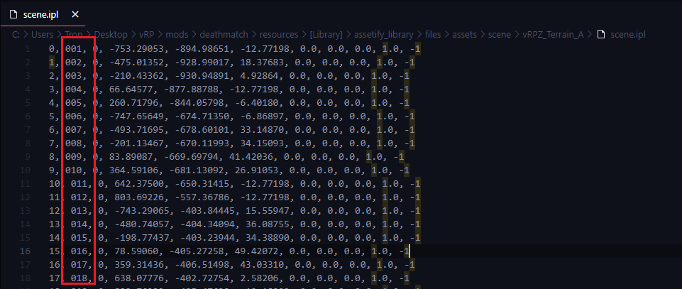Select the assetify_library breadcrumb segment
682x289 pixels.
point(384,34)
